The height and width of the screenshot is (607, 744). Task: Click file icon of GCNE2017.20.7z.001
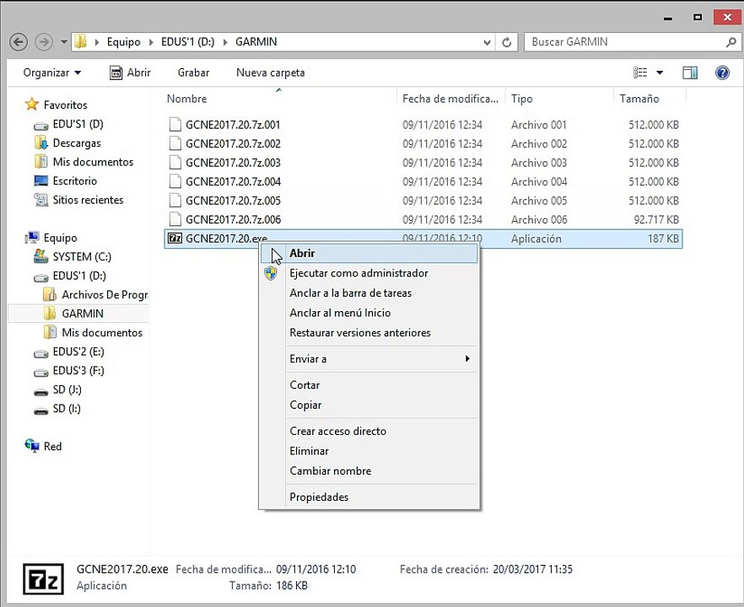click(175, 124)
